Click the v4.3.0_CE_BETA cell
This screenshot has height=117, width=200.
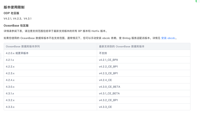tap(109, 87)
